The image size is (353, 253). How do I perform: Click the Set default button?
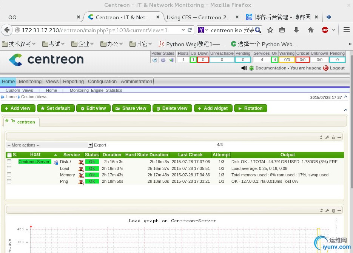[x=56, y=108]
